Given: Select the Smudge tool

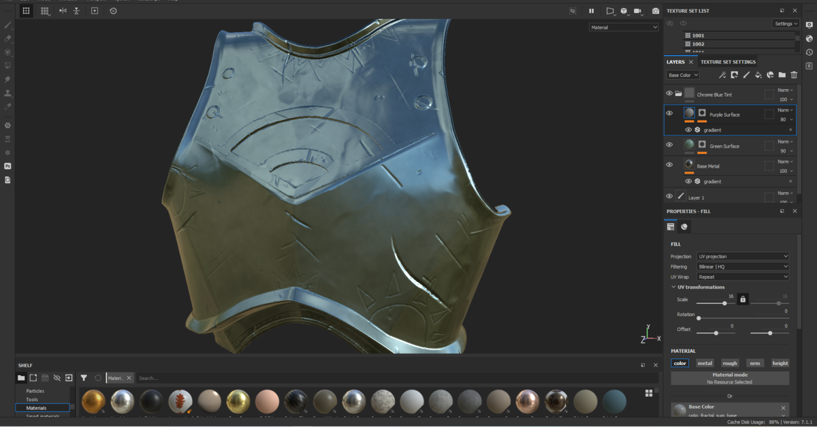Looking at the screenshot, I should 7,80.
